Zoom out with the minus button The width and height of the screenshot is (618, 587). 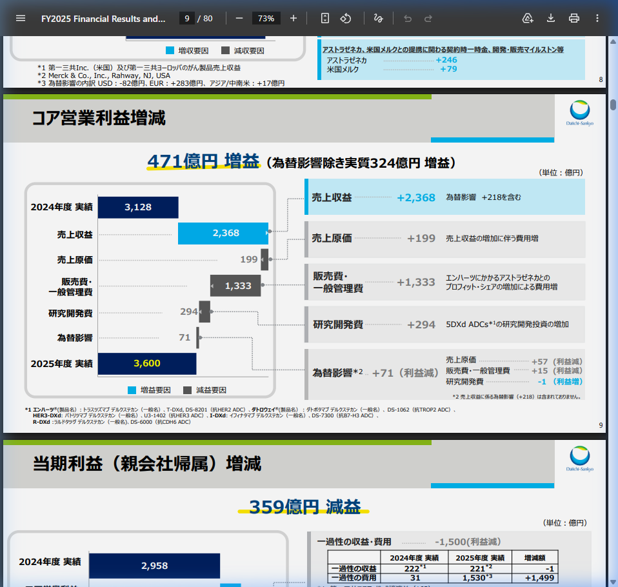coord(239,18)
